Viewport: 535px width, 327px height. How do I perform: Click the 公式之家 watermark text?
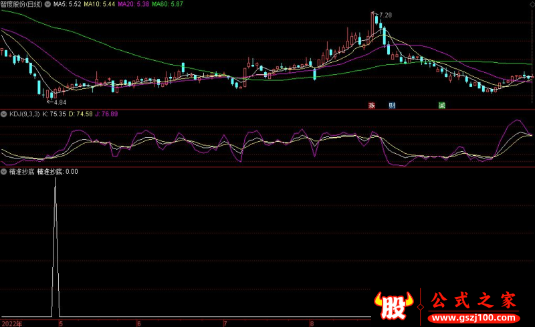(x=473, y=300)
